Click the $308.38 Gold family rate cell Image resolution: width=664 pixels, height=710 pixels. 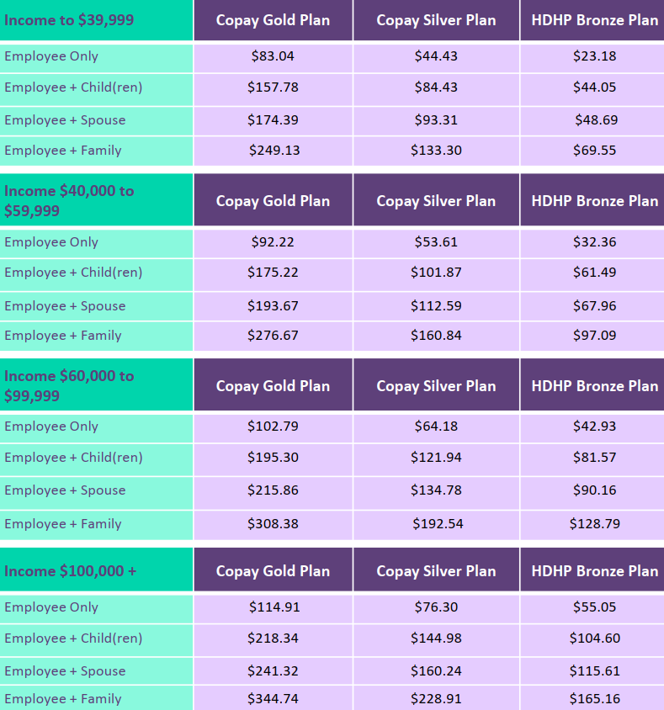tap(273, 524)
